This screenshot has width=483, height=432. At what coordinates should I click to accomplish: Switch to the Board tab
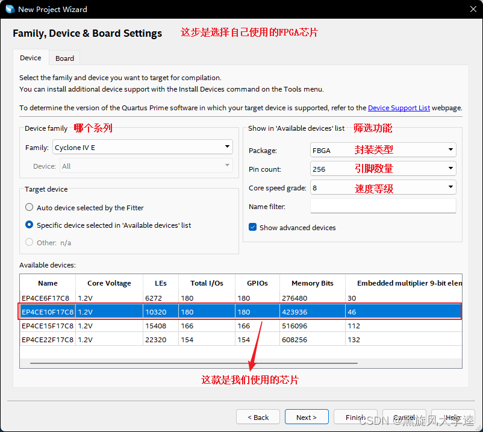64,58
